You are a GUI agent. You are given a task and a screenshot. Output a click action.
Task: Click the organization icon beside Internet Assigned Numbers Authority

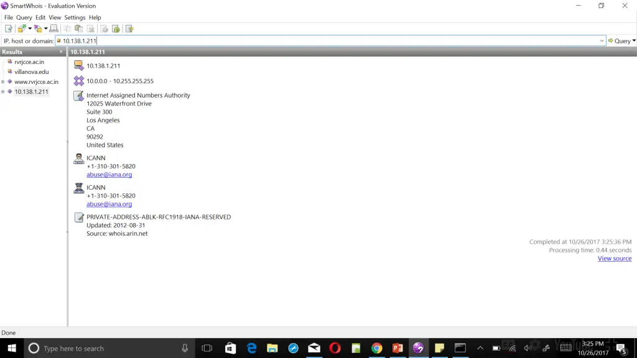[x=78, y=96]
